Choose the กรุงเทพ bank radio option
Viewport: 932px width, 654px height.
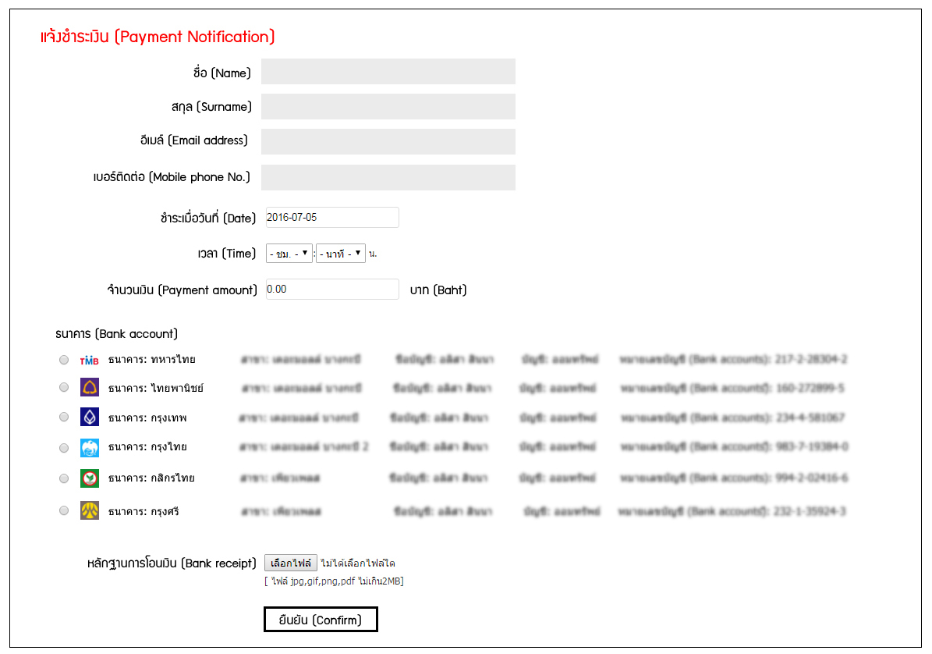coord(63,417)
